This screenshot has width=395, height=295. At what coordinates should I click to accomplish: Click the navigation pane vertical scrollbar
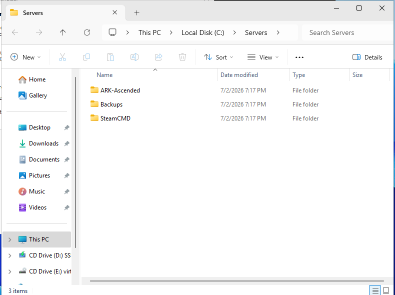point(75,162)
